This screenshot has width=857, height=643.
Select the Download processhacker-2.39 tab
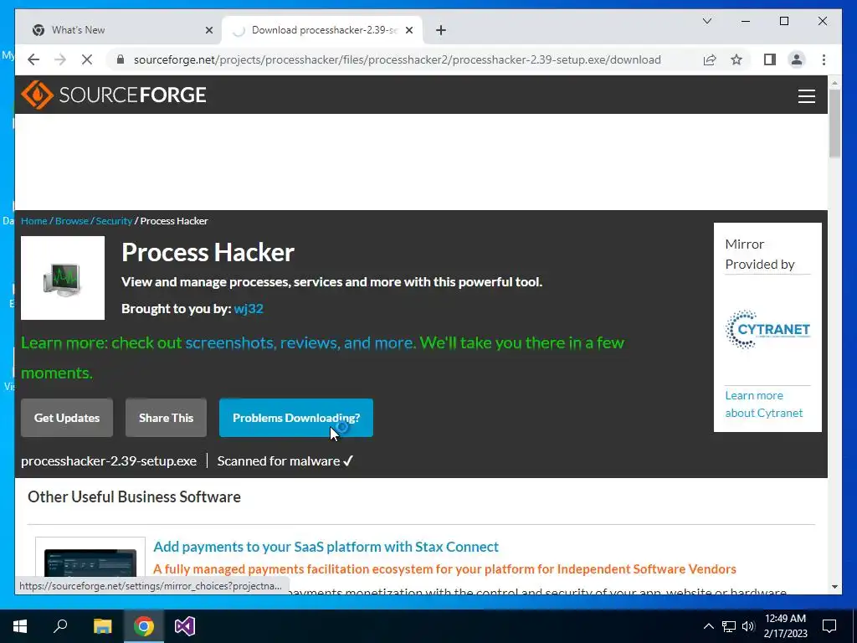[x=322, y=30]
